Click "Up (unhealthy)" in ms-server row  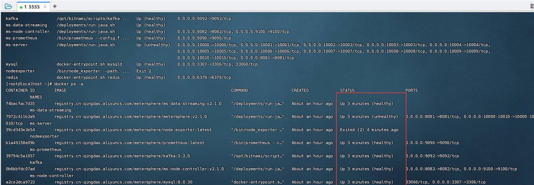coord(153,45)
